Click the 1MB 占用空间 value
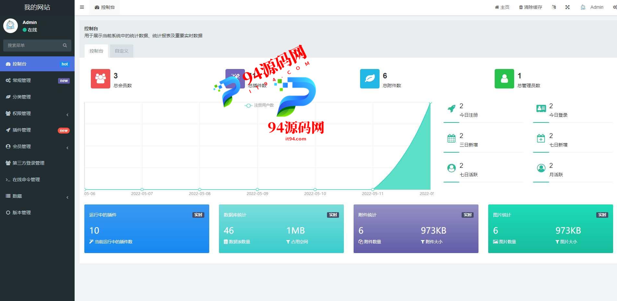 pos(296,231)
